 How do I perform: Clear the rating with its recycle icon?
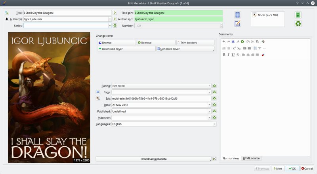pos(214,86)
